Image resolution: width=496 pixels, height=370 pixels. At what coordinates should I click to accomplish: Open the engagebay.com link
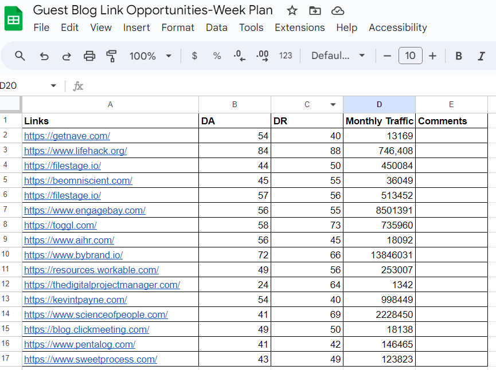click(85, 210)
